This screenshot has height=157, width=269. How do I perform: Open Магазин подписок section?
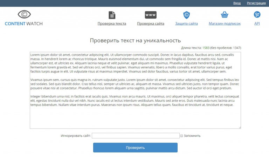click(x=225, y=23)
